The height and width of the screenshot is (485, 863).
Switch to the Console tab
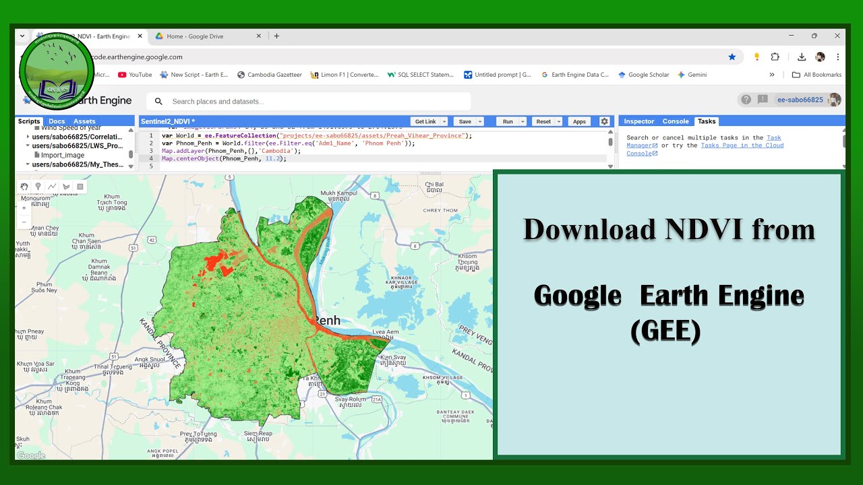pyautogui.click(x=676, y=121)
